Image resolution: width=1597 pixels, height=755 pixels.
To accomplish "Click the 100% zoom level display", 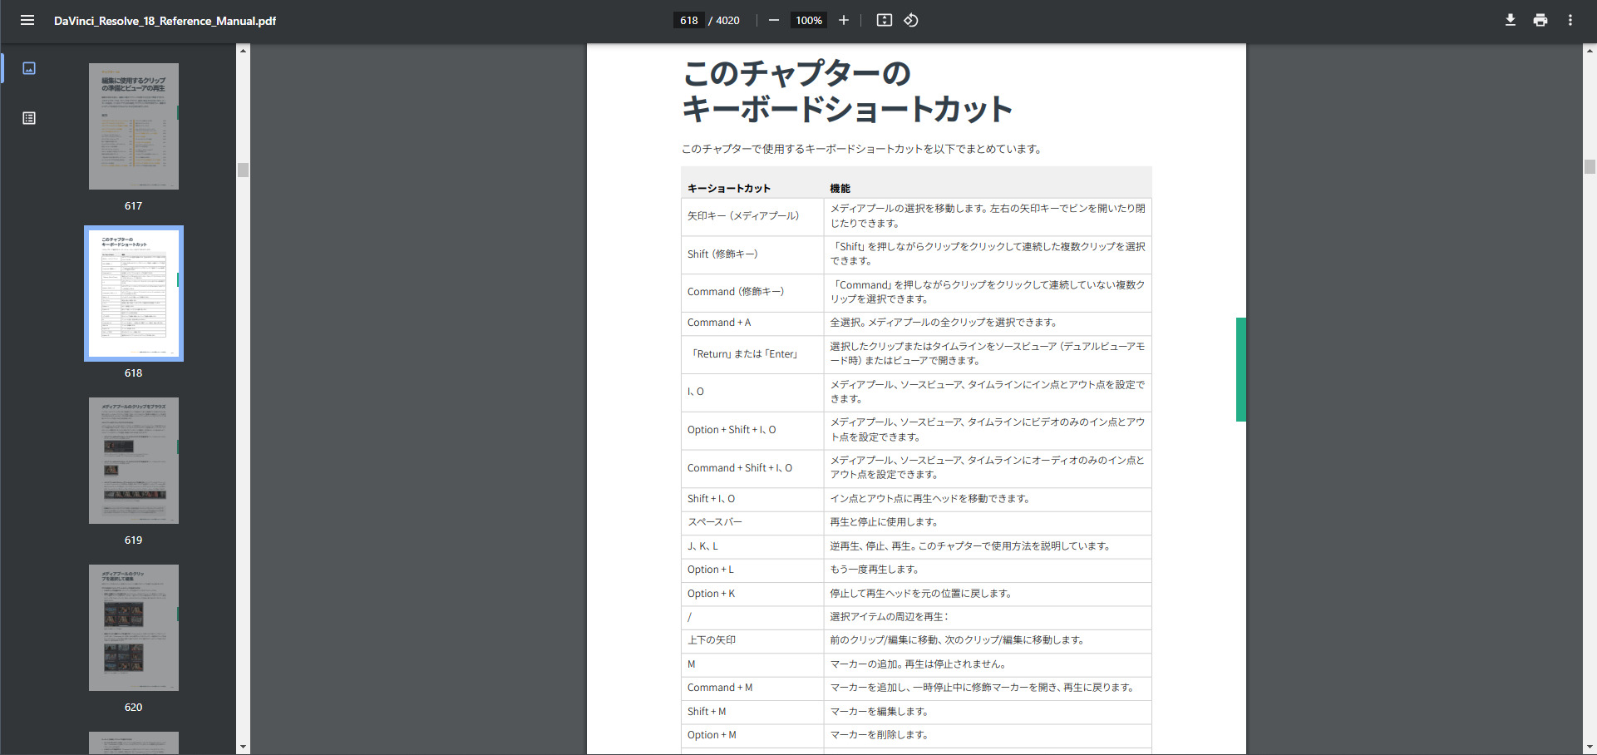I will (x=808, y=20).
